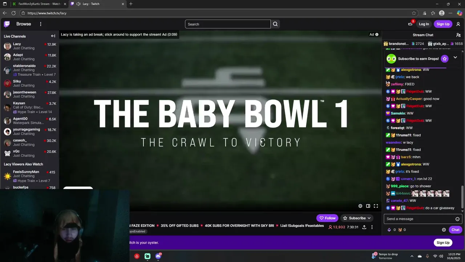
Task: Open a new browser tab
Action: (x=131, y=4)
